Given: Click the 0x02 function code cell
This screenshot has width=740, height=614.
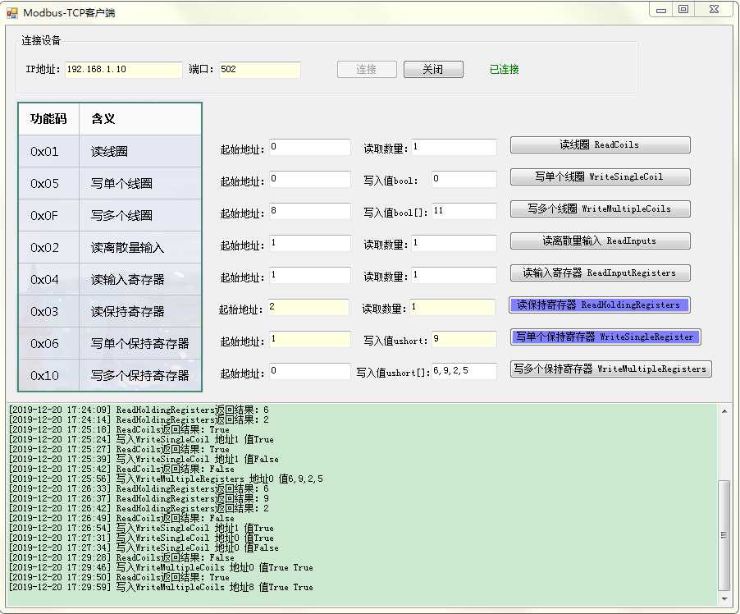Looking at the screenshot, I should coord(48,248).
